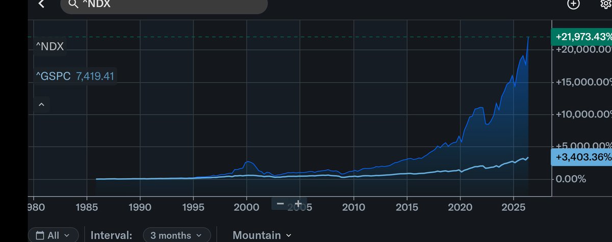Select the ^GSPC 7,419.41 comparison label
The image size is (612, 242).
click(x=74, y=76)
